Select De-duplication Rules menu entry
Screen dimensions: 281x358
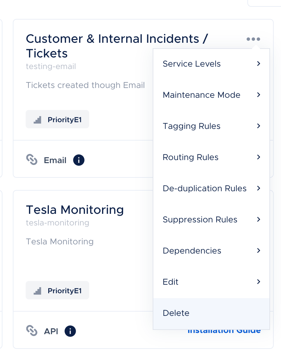click(x=205, y=188)
